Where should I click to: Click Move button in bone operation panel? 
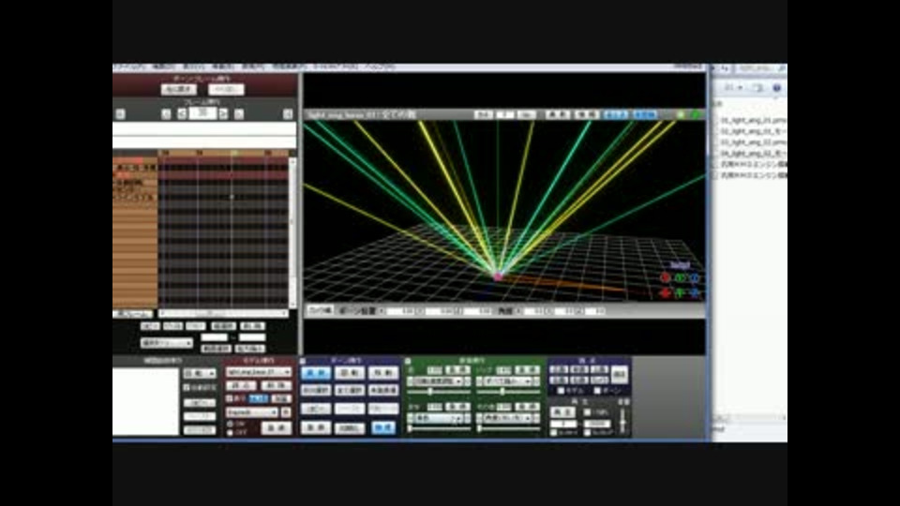pyautogui.click(x=383, y=373)
